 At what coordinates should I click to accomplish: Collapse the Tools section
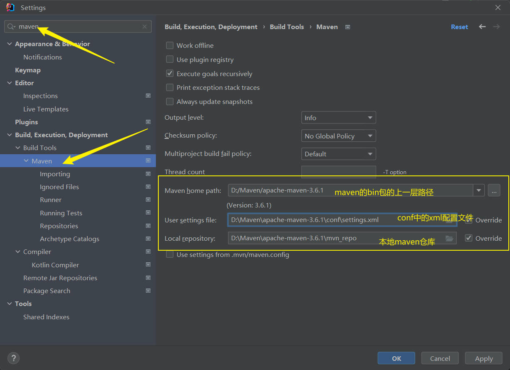pos(10,303)
